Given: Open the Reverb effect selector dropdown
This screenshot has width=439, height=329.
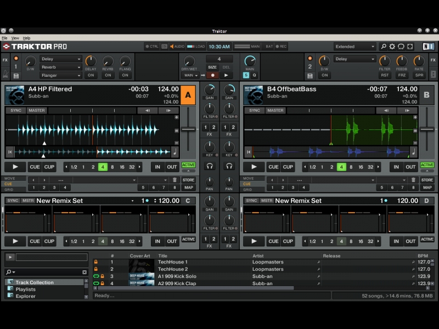Looking at the screenshot, I should tap(60, 67).
